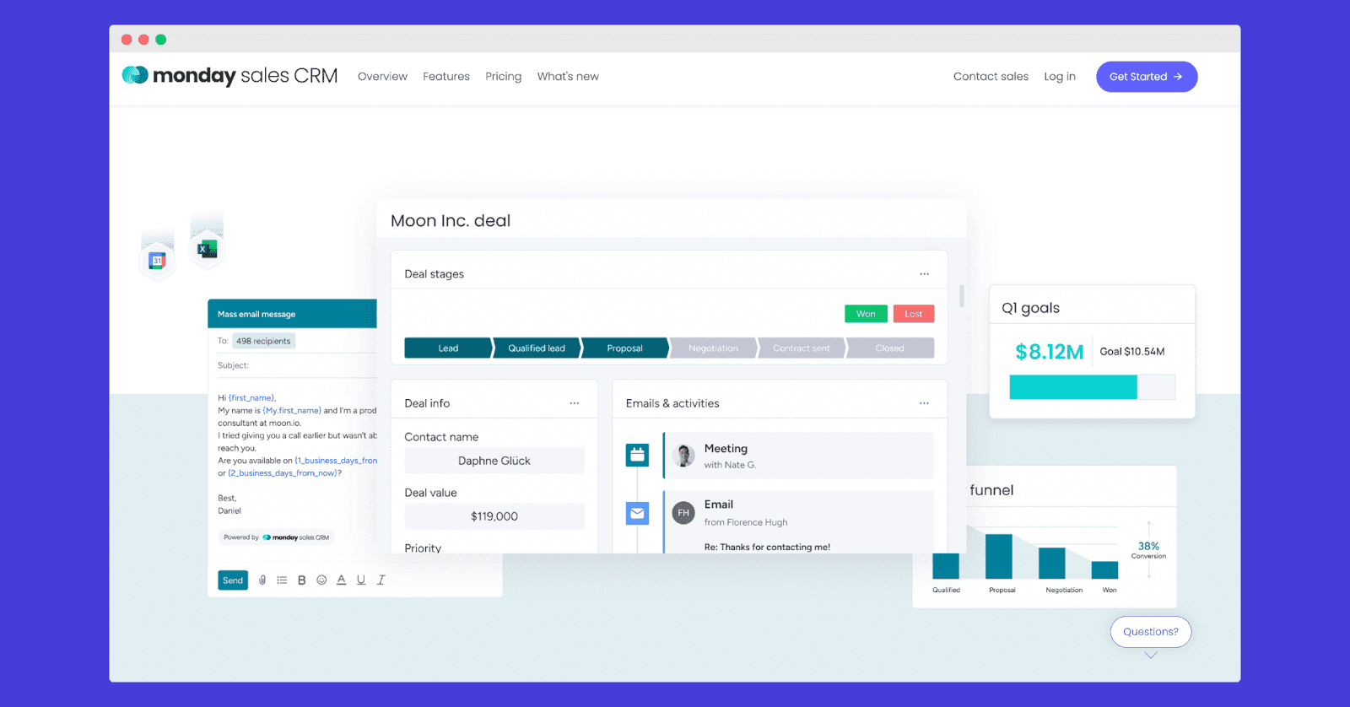Click the Moon Inc. deal title
The height and width of the screenshot is (707, 1350).
pos(451,221)
